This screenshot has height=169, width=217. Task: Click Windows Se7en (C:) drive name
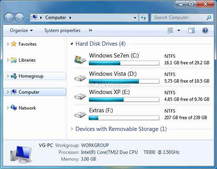click(114, 56)
